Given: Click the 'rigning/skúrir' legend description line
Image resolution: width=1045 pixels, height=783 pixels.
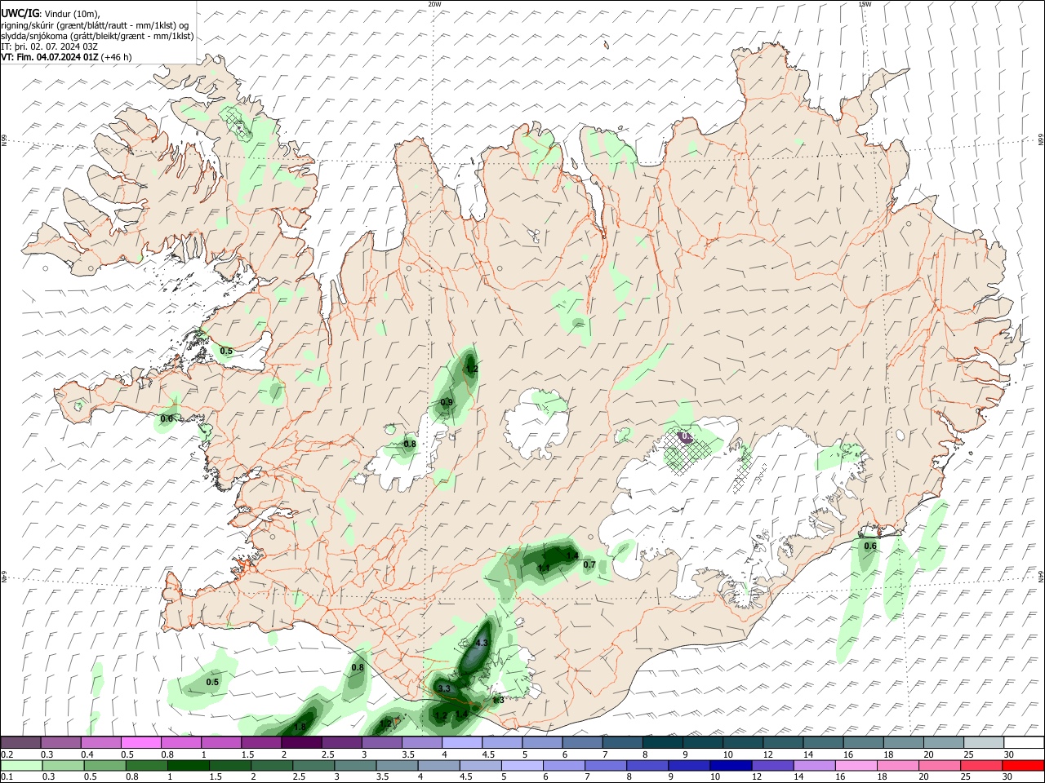Looking at the screenshot, I should (x=96, y=24).
